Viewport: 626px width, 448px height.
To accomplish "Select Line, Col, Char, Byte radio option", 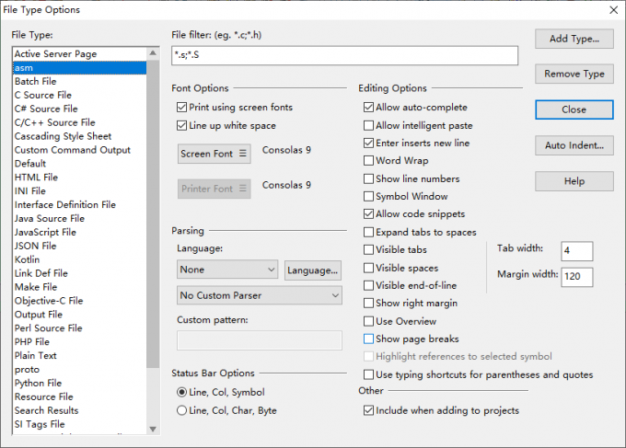I will pos(181,410).
